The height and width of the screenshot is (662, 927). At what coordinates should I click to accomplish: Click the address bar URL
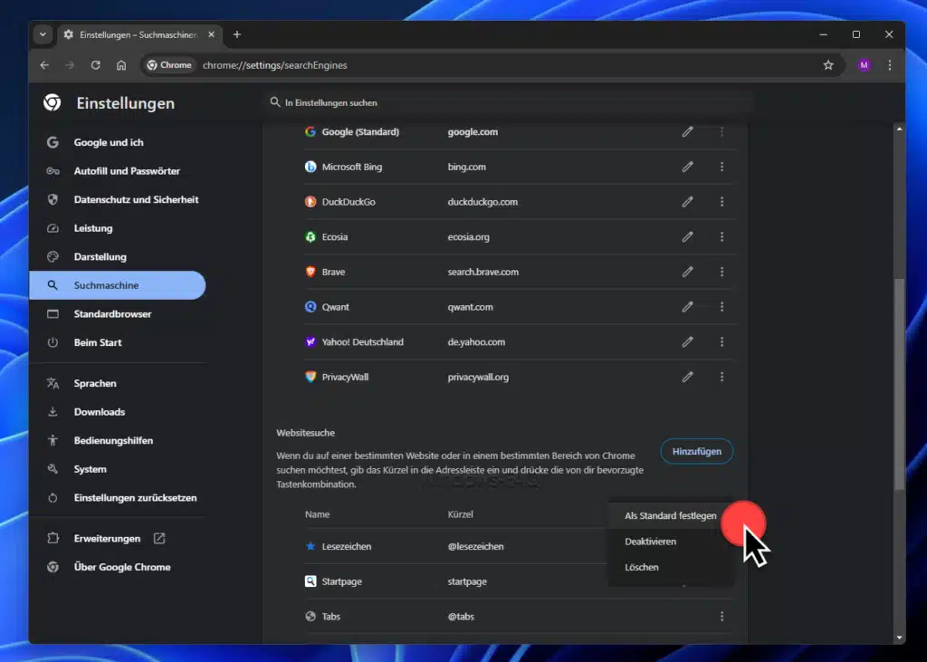click(275, 65)
